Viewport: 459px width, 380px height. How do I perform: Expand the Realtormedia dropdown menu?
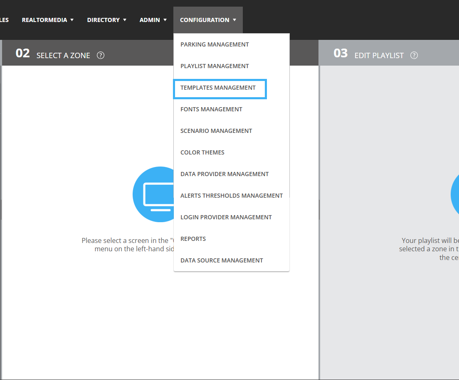click(47, 20)
